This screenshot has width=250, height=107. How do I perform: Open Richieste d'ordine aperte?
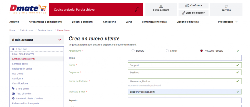(x=26, y=103)
